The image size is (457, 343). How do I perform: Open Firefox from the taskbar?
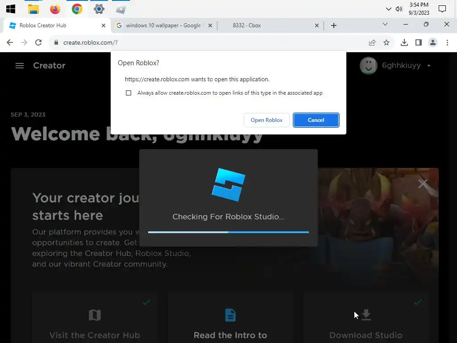(x=55, y=9)
